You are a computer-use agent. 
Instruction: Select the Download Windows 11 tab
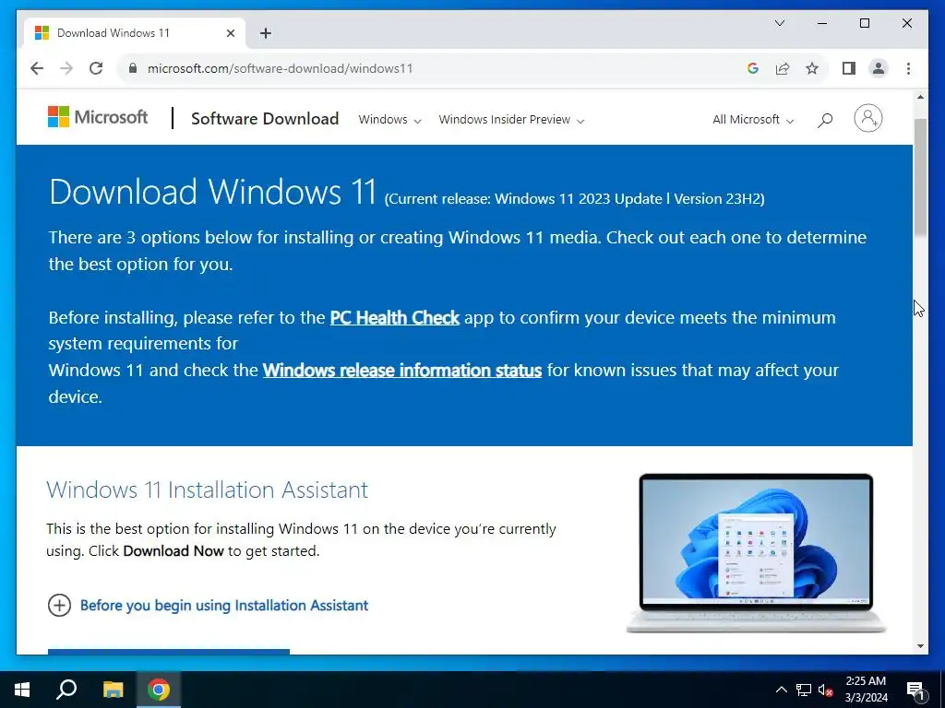coord(134,33)
